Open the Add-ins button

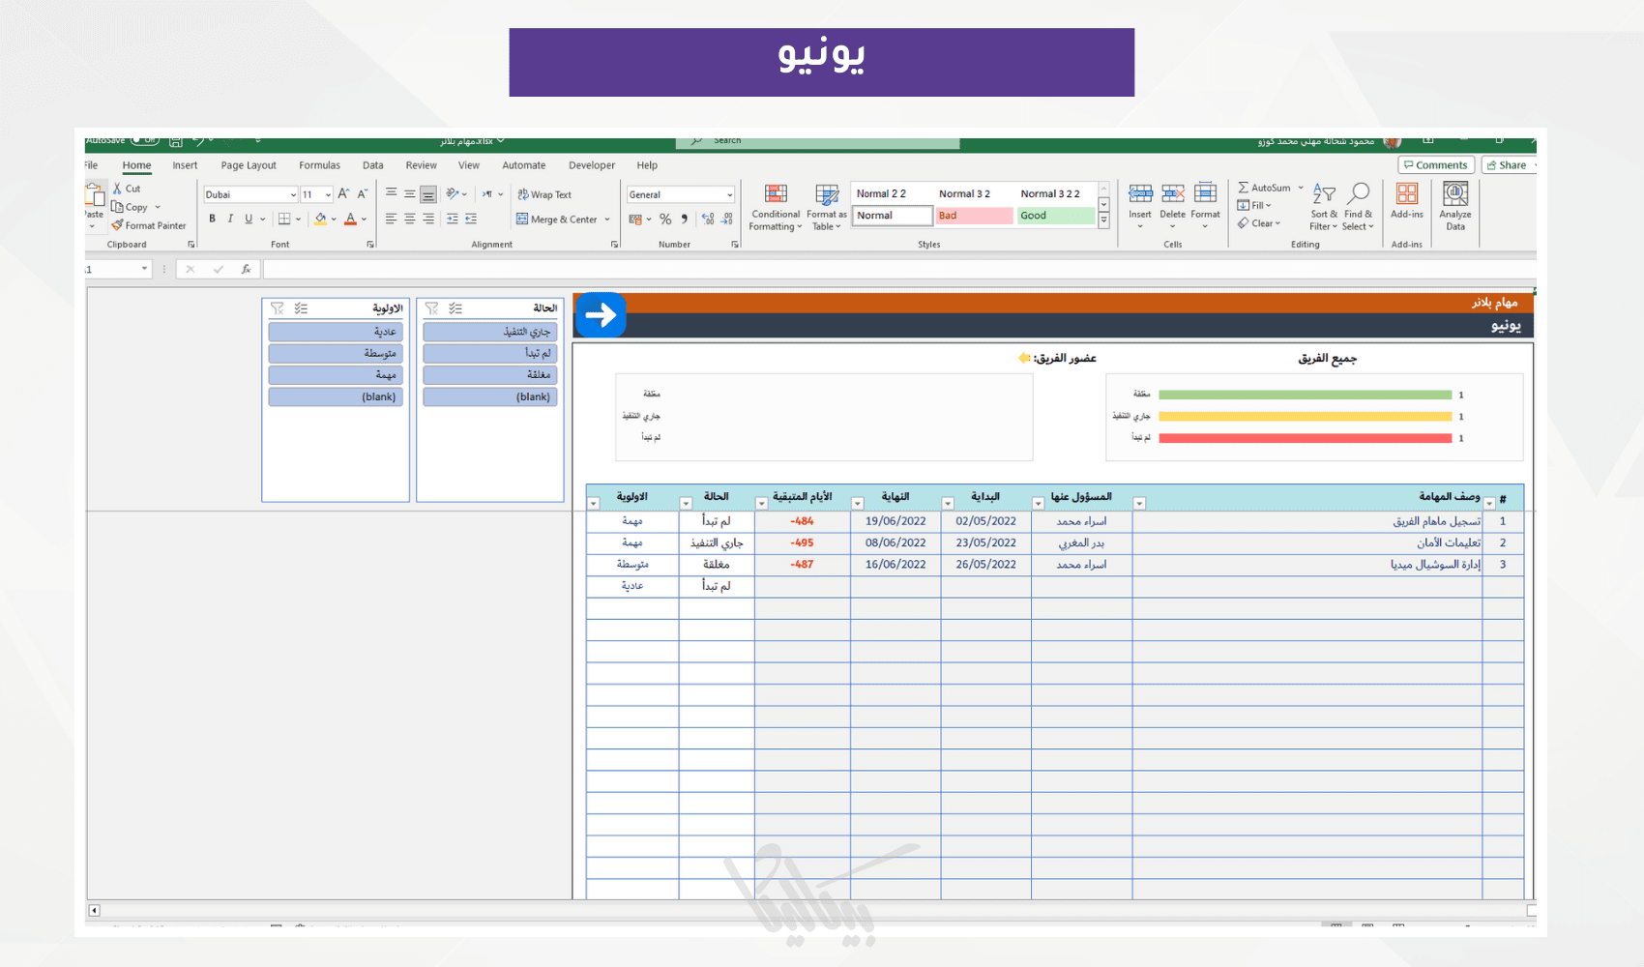pyautogui.click(x=1407, y=201)
